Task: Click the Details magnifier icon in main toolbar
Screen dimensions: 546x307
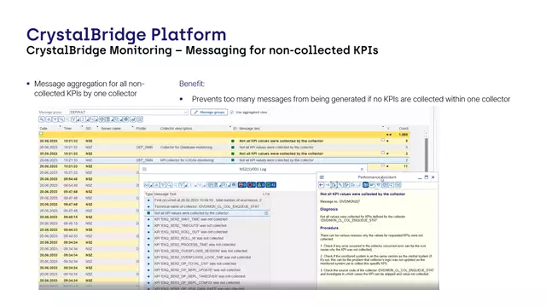Action: pyautogui.click(x=42, y=119)
